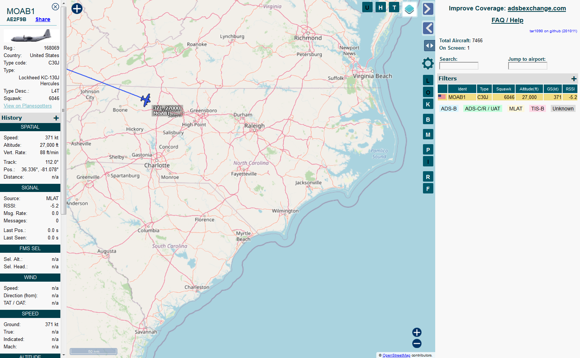Screen dimensions: 580x358
Task: Click the WIND section header
Action: (30, 277)
